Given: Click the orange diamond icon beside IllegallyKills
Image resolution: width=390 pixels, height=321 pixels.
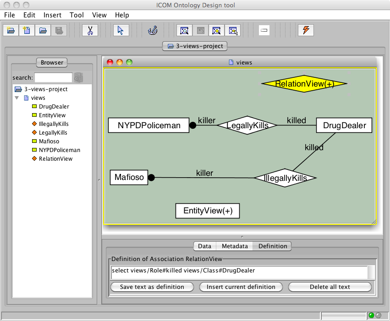Looking at the screenshot, I should (x=34, y=124).
